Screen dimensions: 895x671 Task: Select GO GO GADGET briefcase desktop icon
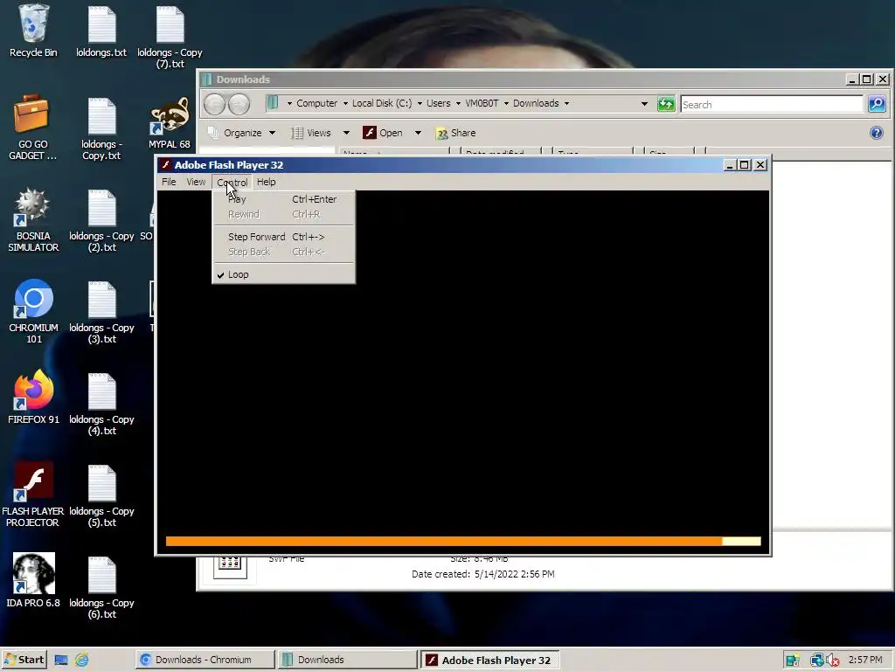32,128
